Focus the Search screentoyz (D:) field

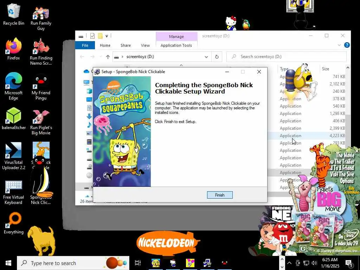pos(287,57)
